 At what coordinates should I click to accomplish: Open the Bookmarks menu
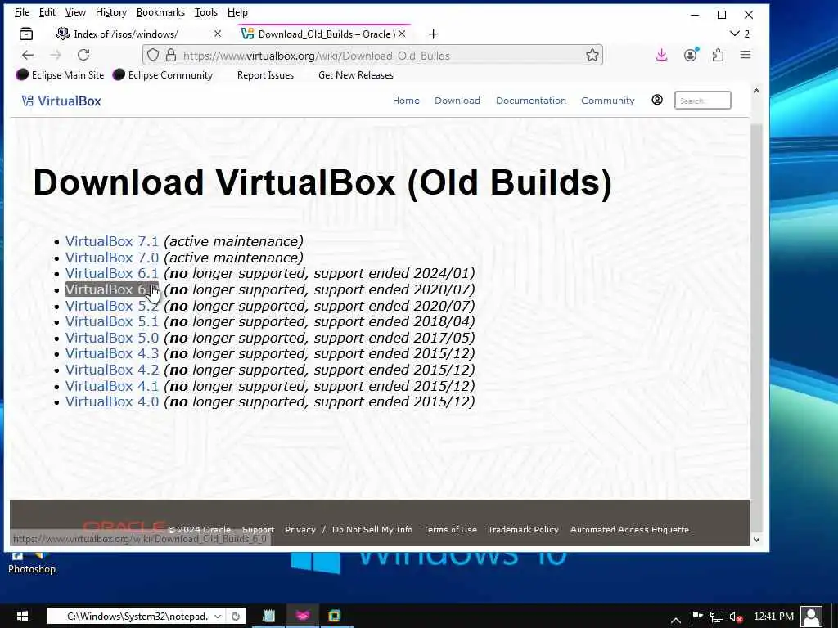(x=160, y=11)
